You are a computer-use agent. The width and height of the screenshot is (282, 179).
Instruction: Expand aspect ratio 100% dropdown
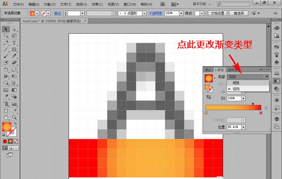(243, 98)
